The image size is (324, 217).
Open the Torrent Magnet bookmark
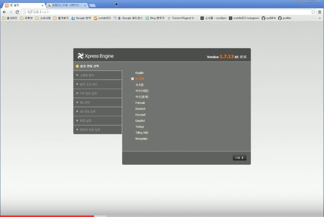182,18
